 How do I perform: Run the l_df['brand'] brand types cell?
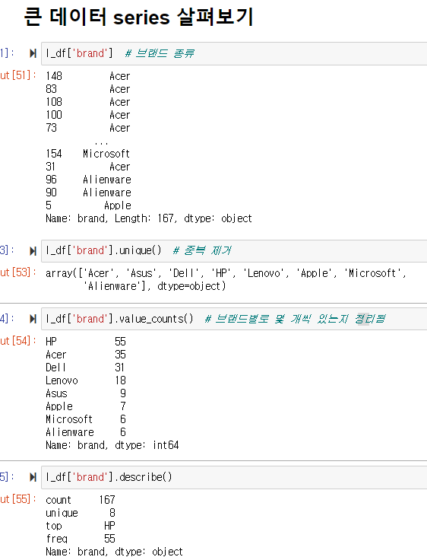pos(33,53)
